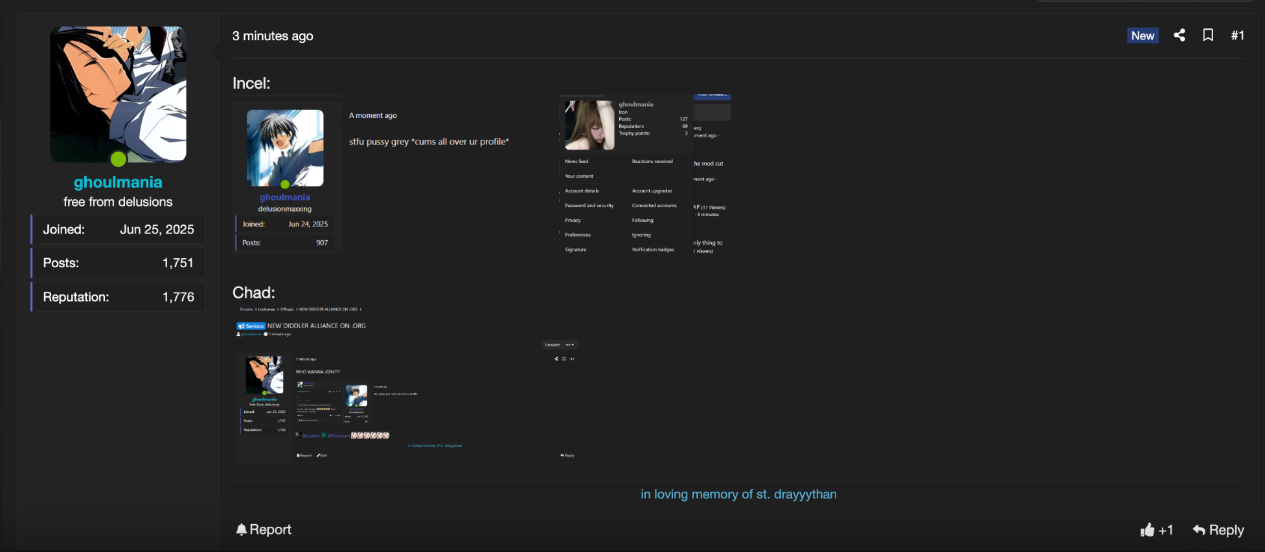Click the 'free from delusions' user title
This screenshot has height=552, width=1265.
(118, 202)
